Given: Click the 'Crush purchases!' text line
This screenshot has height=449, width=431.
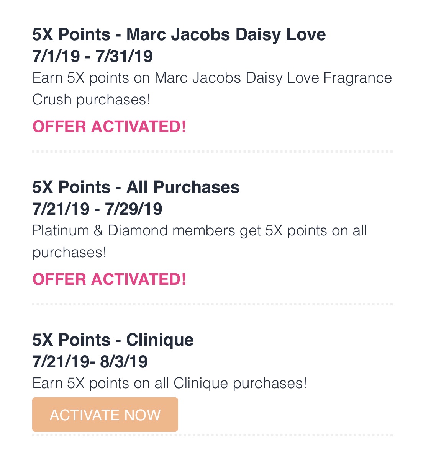Looking at the screenshot, I should [91, 100].
